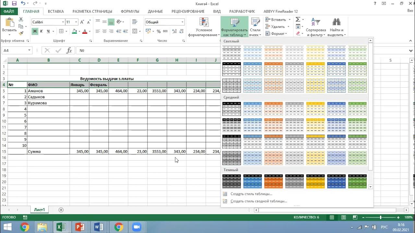Toggle center horizontal alignment

(104, 31)
